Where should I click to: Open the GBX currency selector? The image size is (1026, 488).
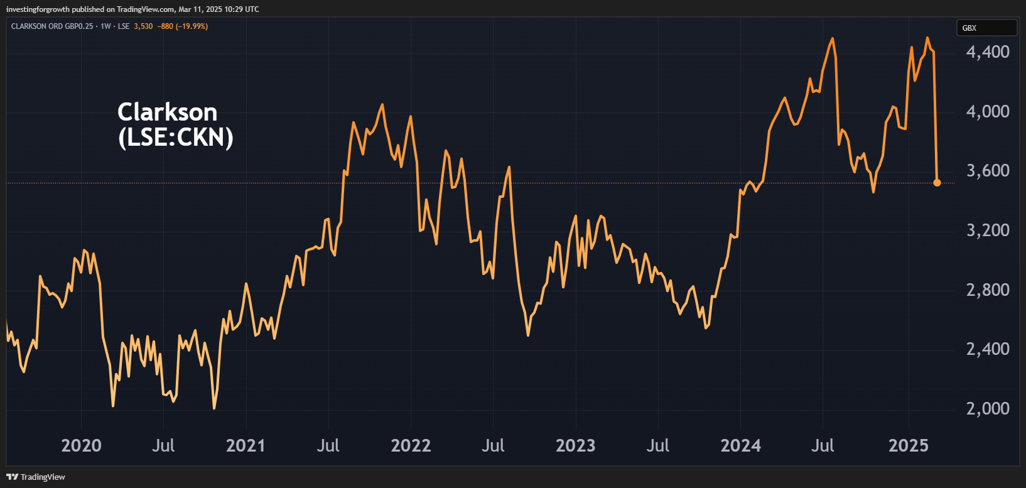986,28
